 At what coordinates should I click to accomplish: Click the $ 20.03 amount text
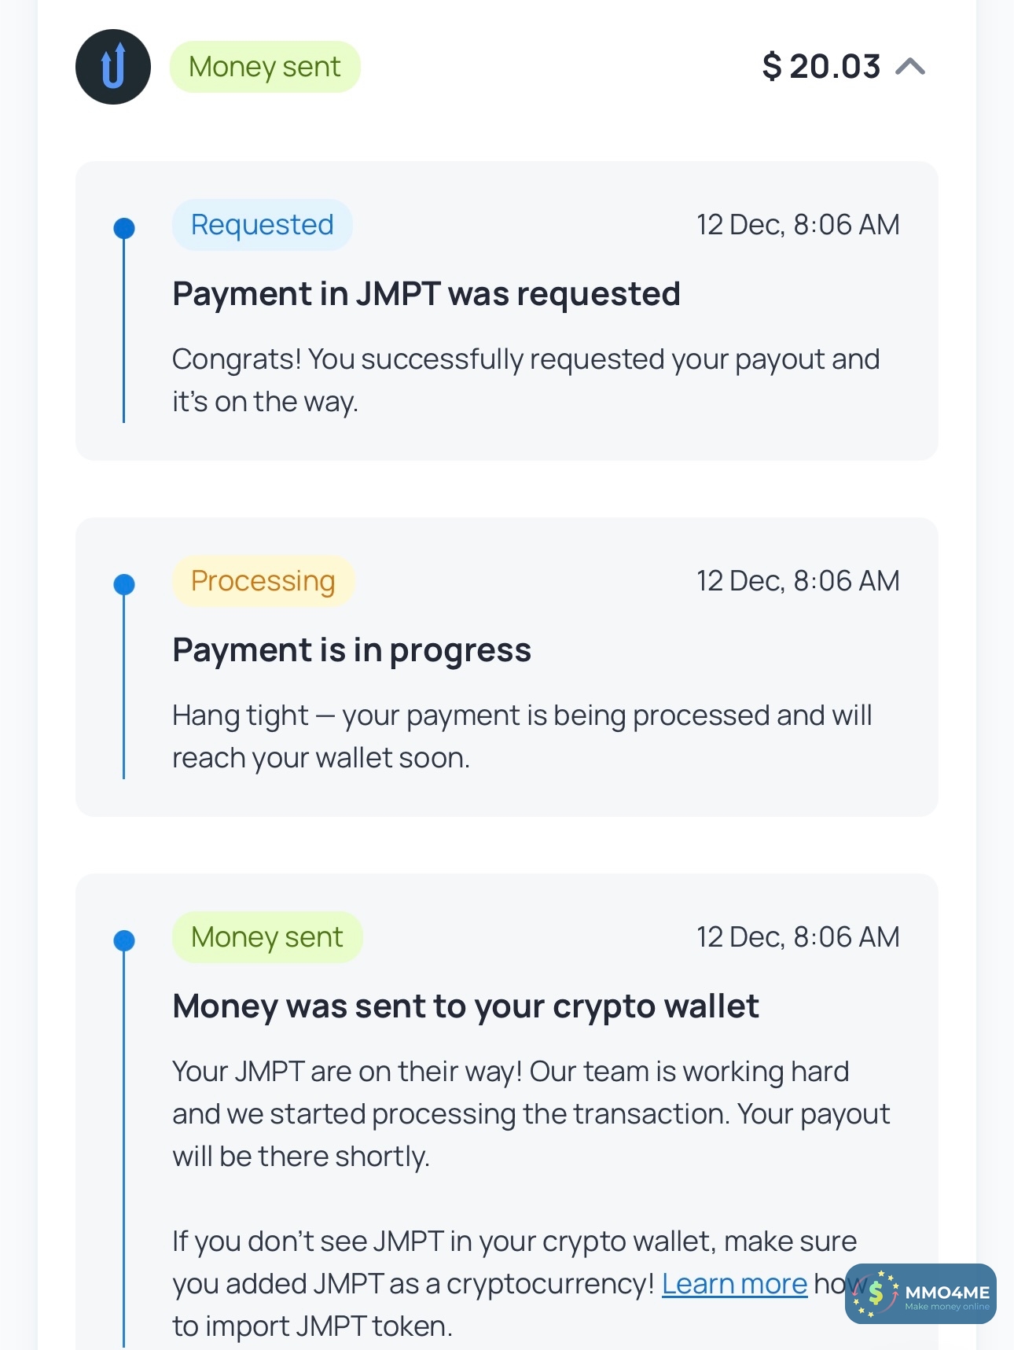tap(821, 67)
